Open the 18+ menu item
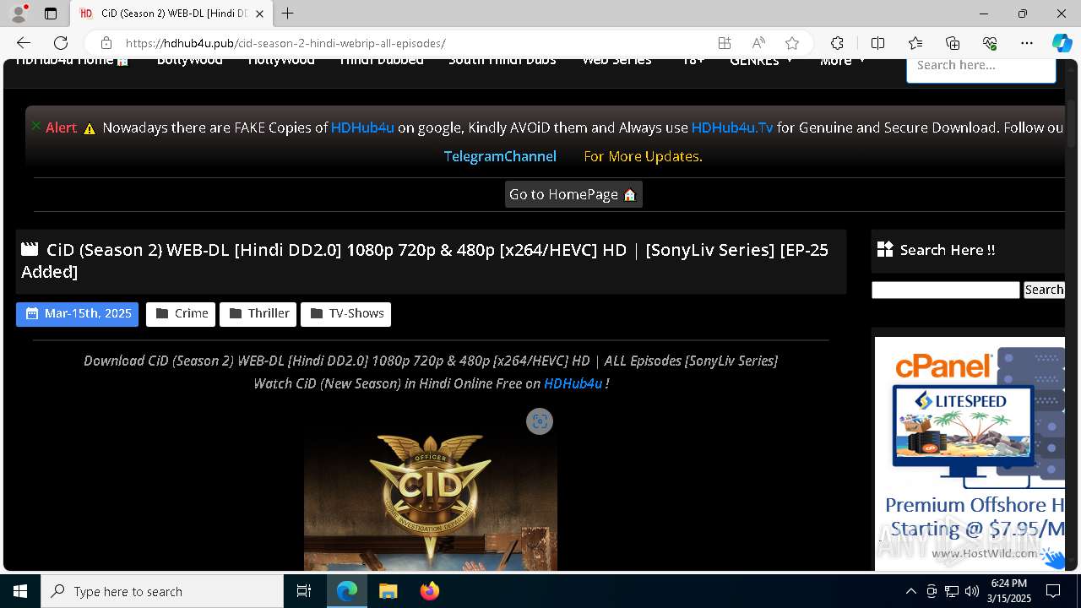Screen dimensions: 1081x608 [x=693, y=62]
